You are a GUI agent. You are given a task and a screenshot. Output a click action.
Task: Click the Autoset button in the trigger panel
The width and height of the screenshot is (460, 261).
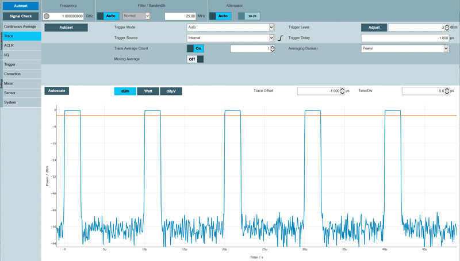[x=66, y=27]
